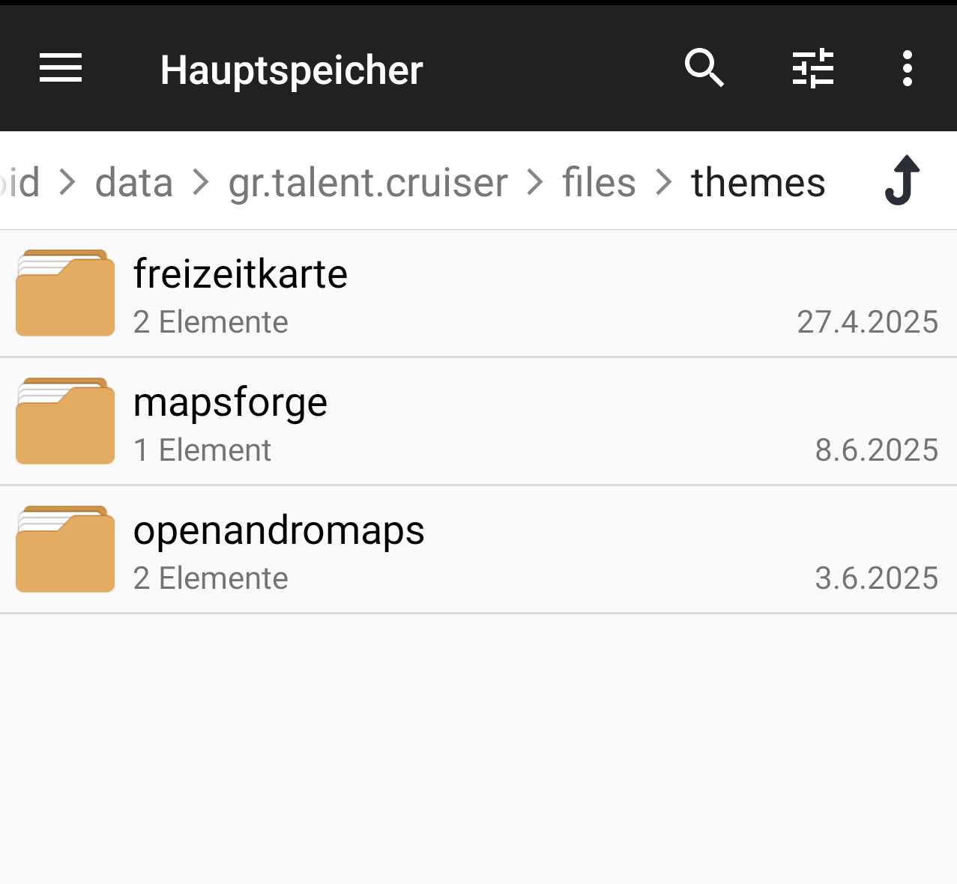Click the 27.4.2025 date of freizeitkarte
The image size is (957, 884).
[x=867, y=322]
